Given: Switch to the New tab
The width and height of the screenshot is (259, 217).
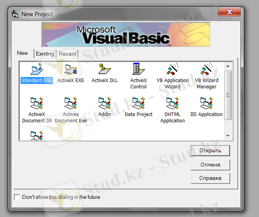Looking at the screenshot, I should 23,53.
